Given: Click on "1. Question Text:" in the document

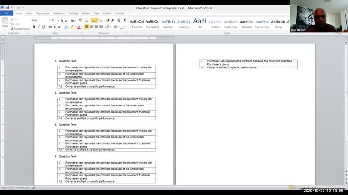Looking at the screenshot, I should [x=66, y=61].
